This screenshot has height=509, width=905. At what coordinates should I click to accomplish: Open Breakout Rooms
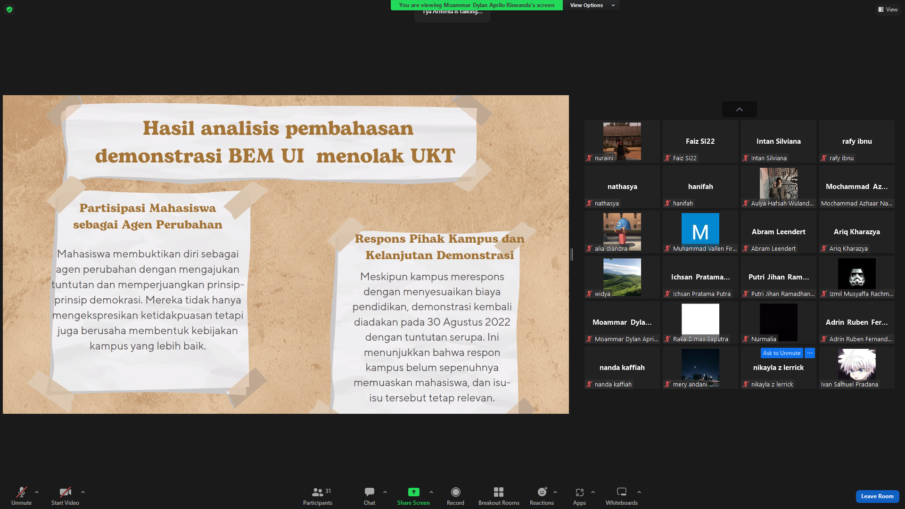[x=499, y=496]
